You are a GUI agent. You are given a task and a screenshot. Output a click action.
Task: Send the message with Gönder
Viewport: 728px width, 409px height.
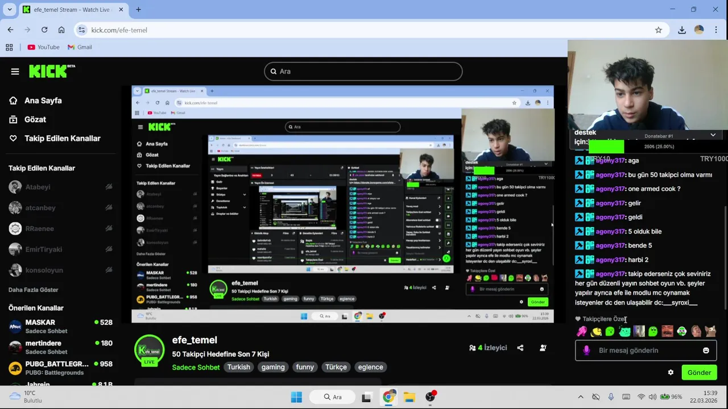699,373
